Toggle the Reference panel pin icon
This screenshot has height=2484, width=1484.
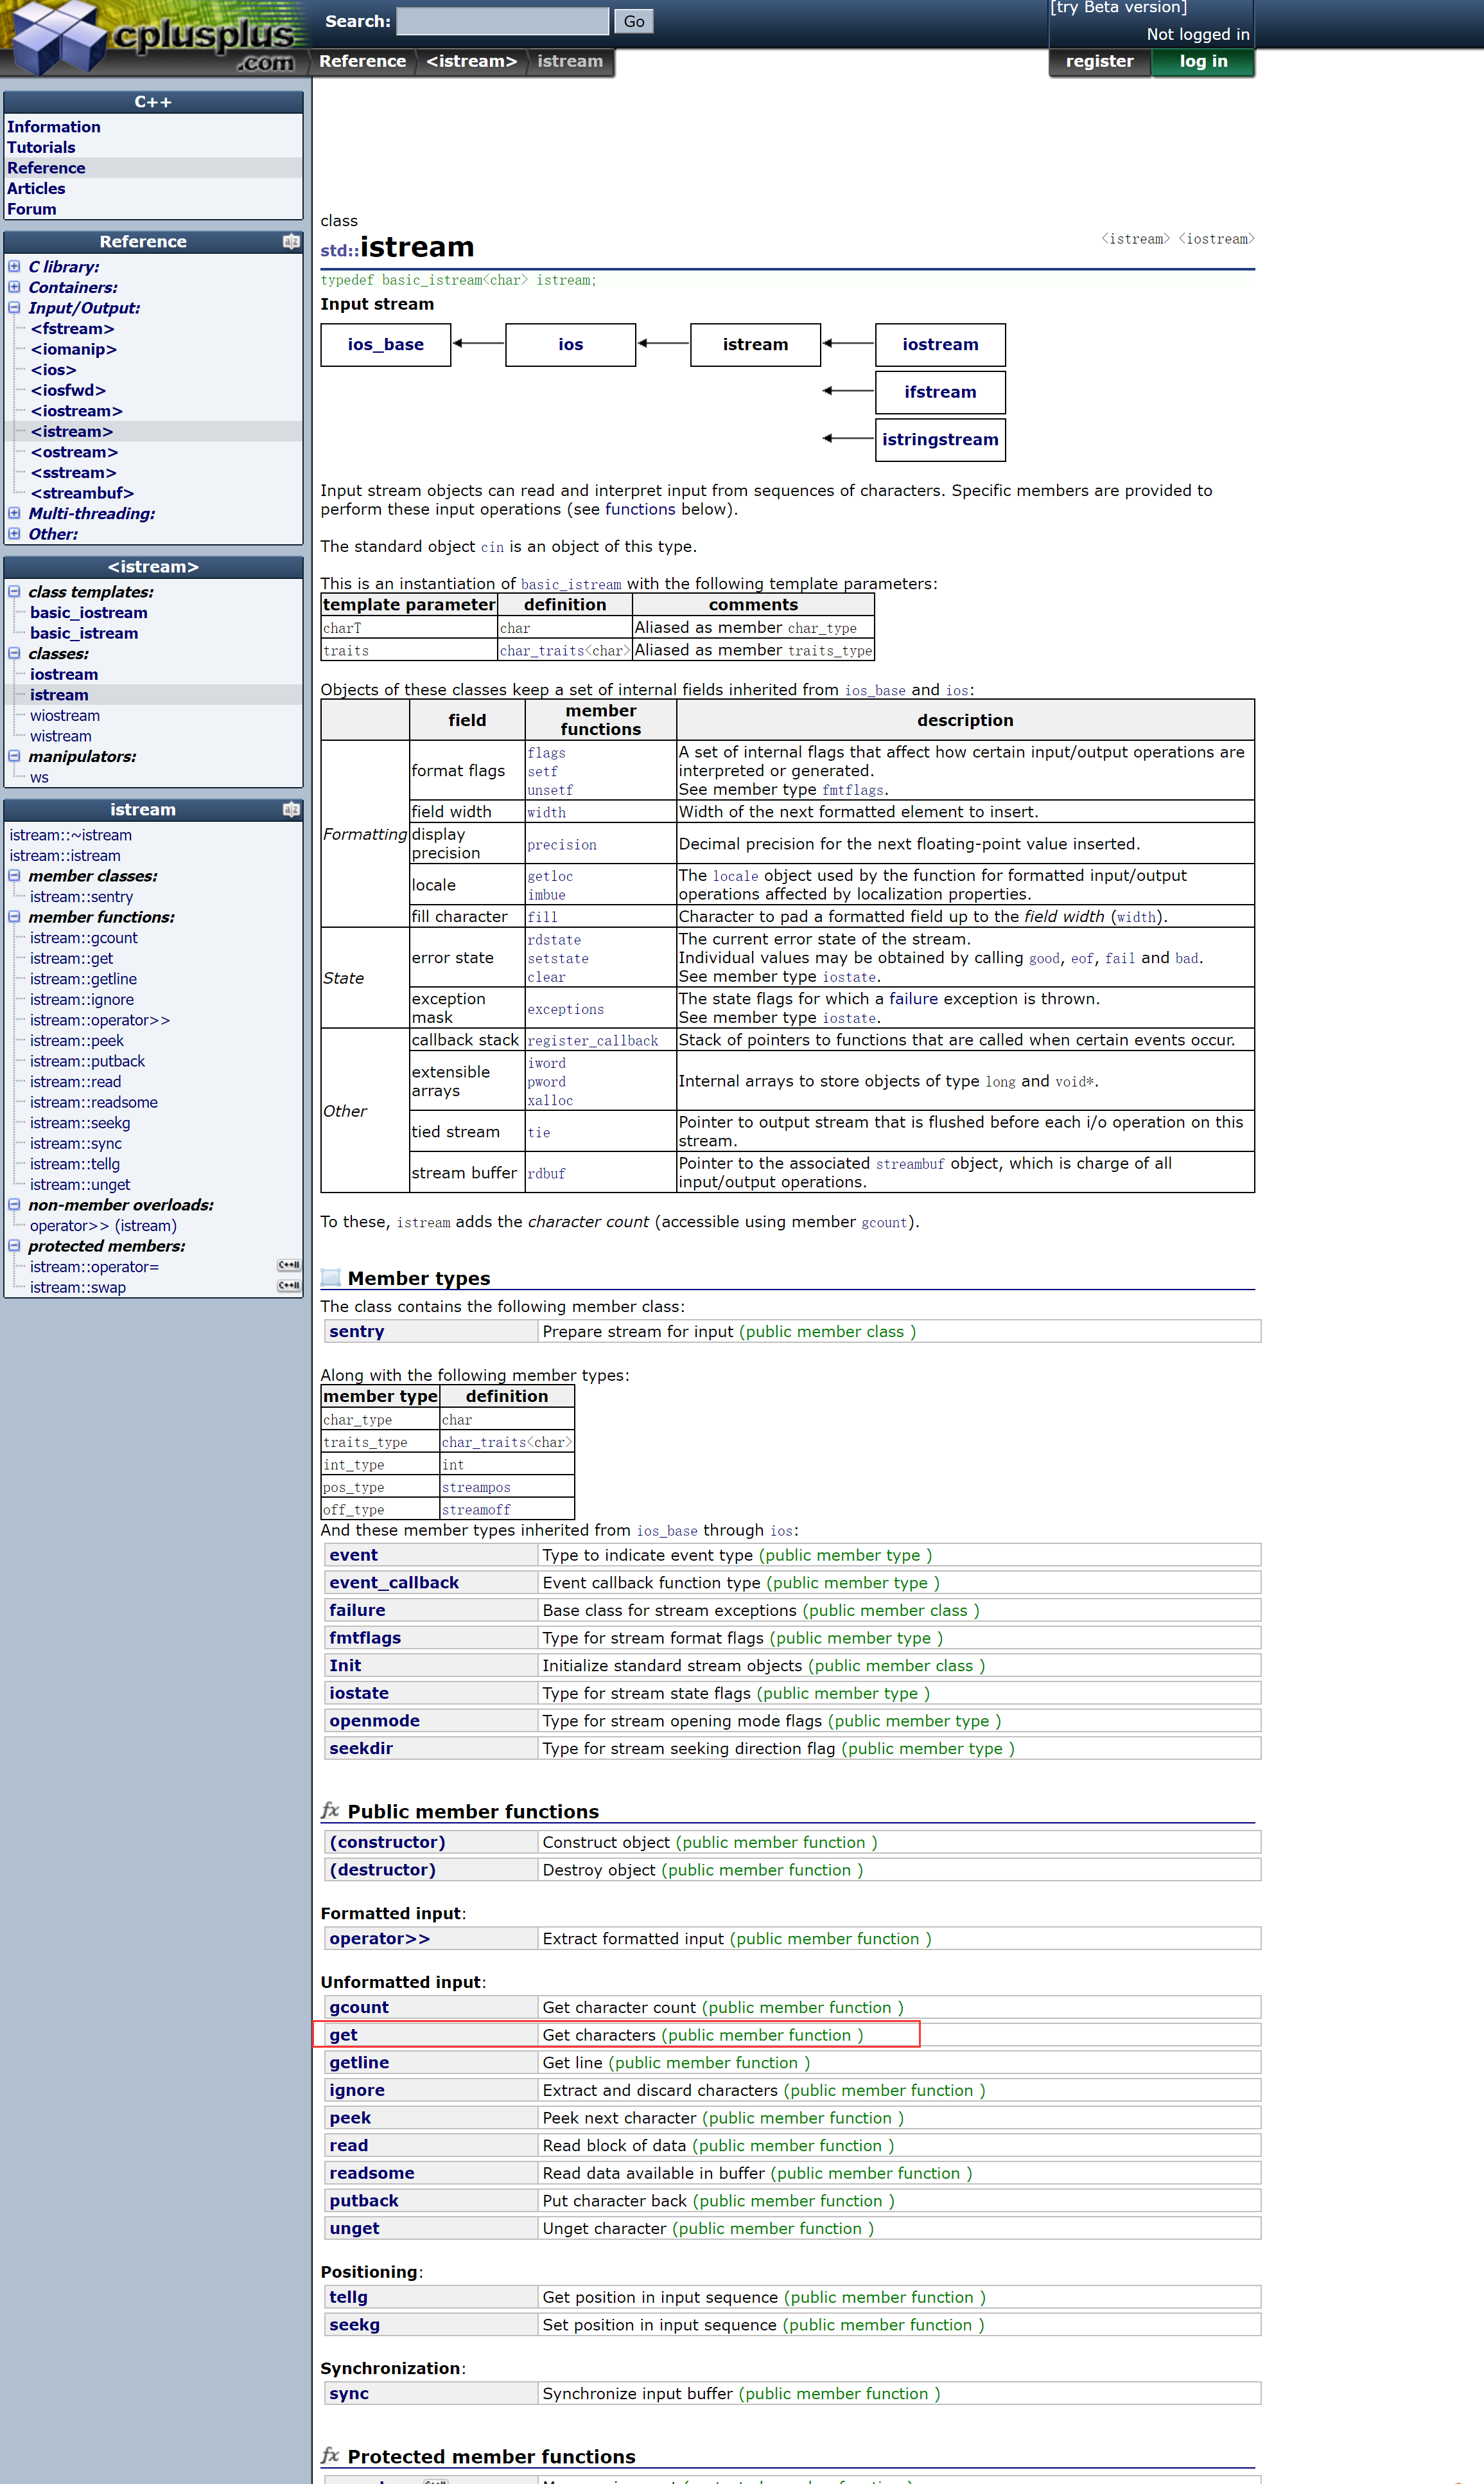point(291,241)
